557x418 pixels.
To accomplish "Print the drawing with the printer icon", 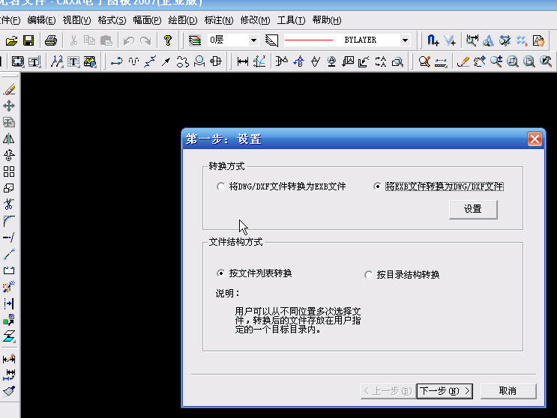I will point(51,40).
